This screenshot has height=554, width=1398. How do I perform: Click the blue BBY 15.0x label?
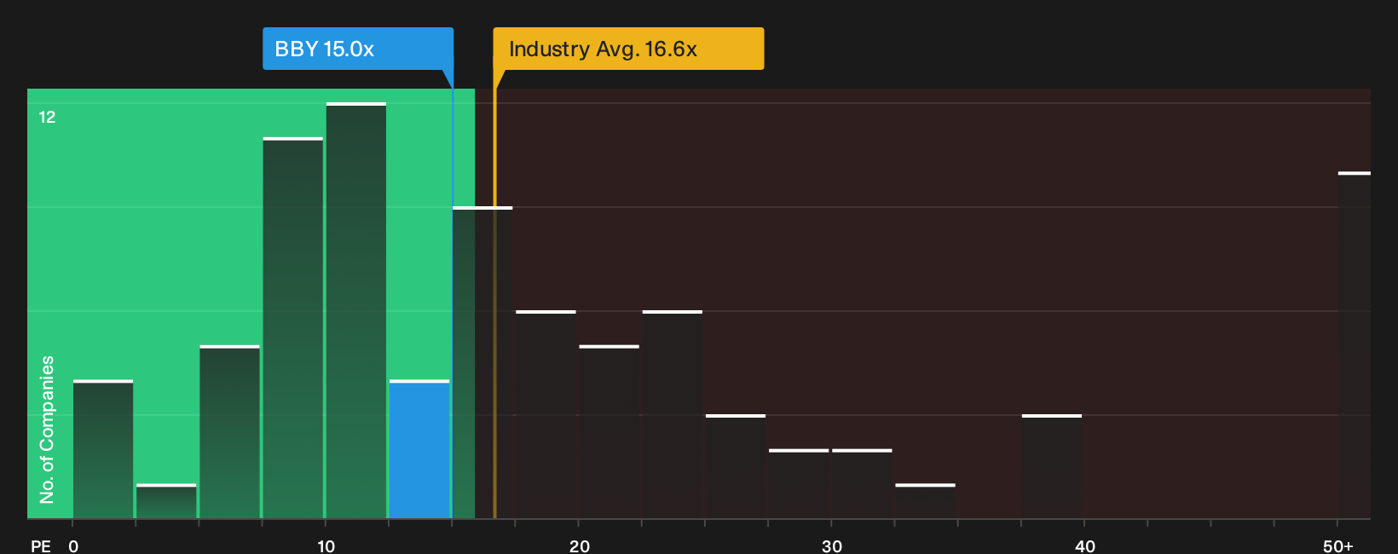coord(358,49)
